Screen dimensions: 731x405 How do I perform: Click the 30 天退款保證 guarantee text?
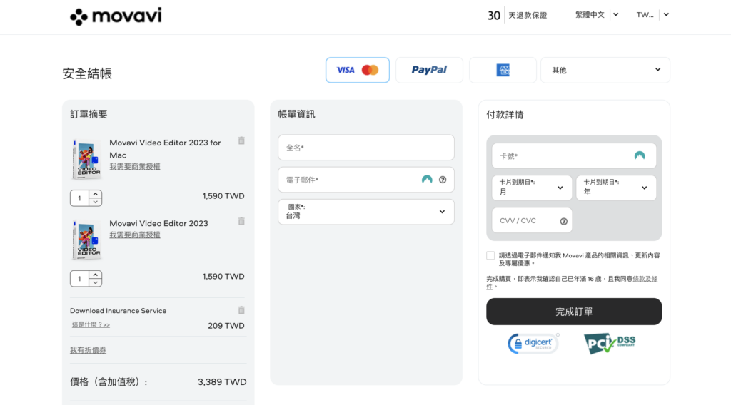pos(518,16)
